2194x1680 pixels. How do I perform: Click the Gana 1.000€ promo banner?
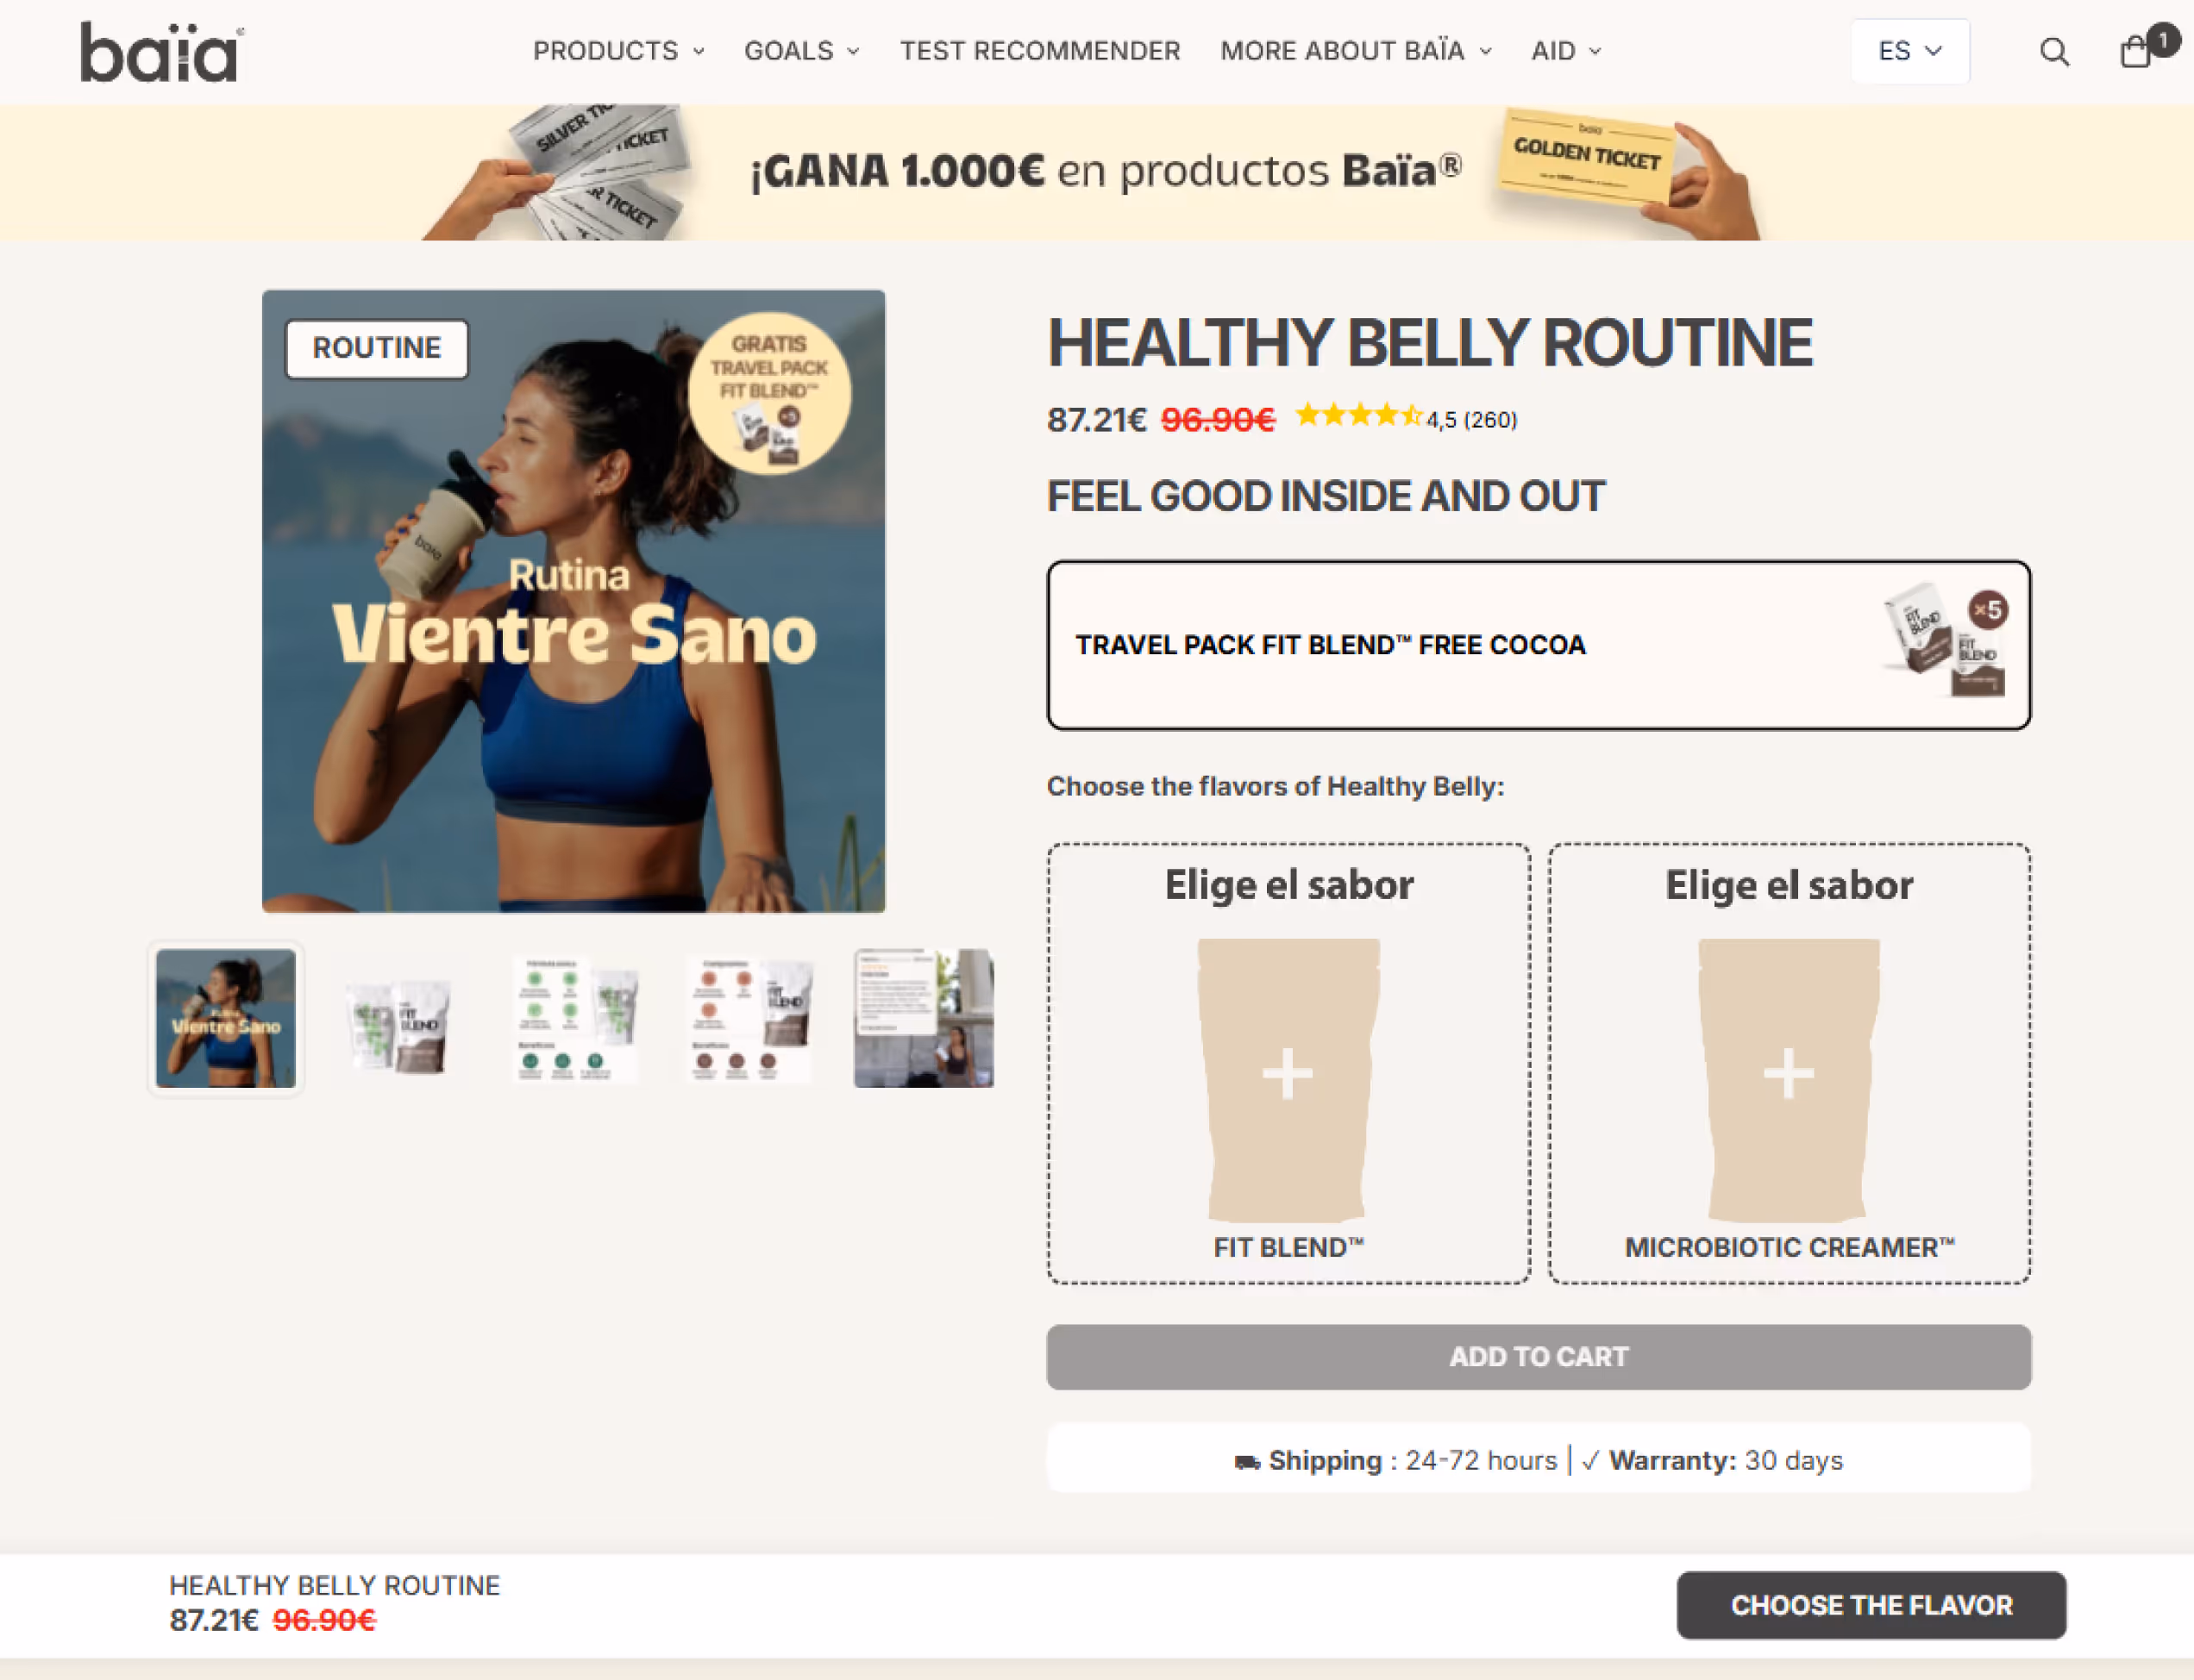[x=1096, y=172]
